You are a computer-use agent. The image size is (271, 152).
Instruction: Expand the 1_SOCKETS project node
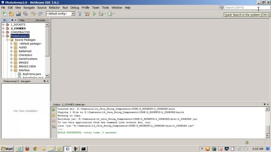point(3,24)
